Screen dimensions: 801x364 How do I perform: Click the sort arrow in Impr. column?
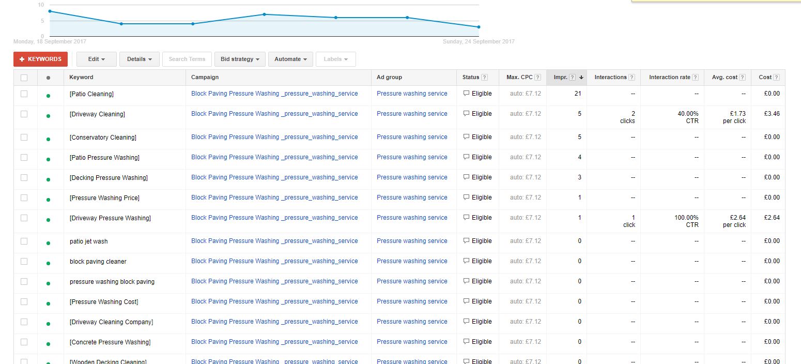(581, 78)
